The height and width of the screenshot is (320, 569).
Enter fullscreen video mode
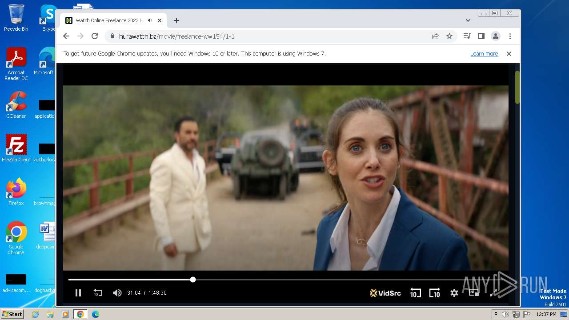coord(493,293)
